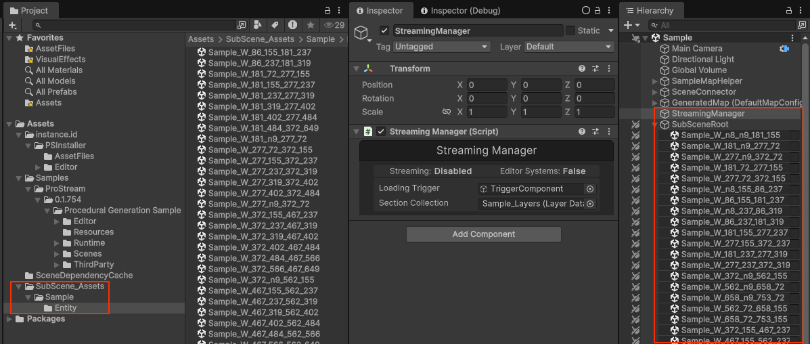
Task: Open Transform component presets icon
Action: coord(595,68)
